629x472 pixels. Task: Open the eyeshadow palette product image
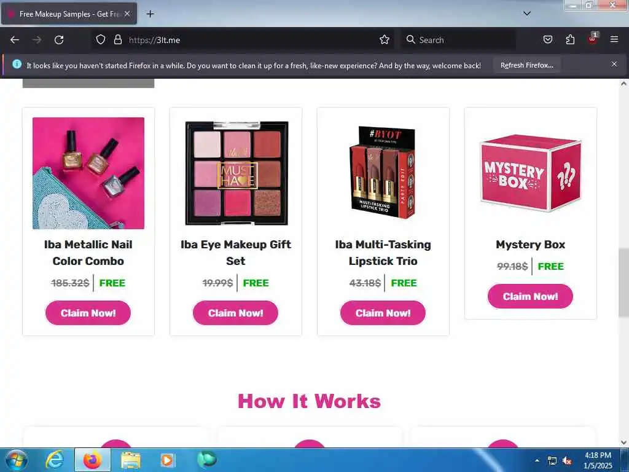tap(236, 173)
